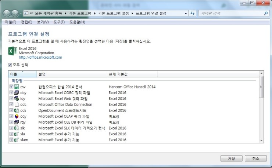Click the Excel 2016 application icon
272x168 pixels.
coord(12,51)
